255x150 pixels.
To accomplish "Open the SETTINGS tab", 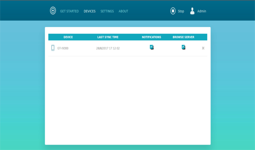I will click(107, 11).
